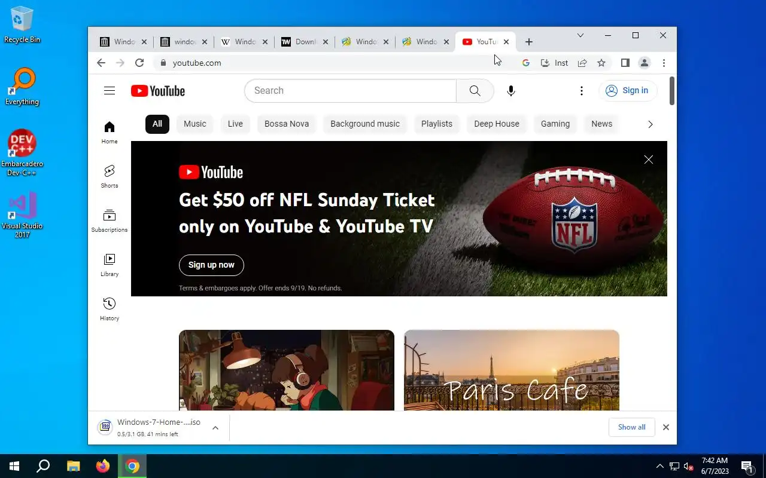Image resolution: width=766 pixels, height=478 pixels.
Task: Close the downloads bar
Action: click(x=665, y=427)
